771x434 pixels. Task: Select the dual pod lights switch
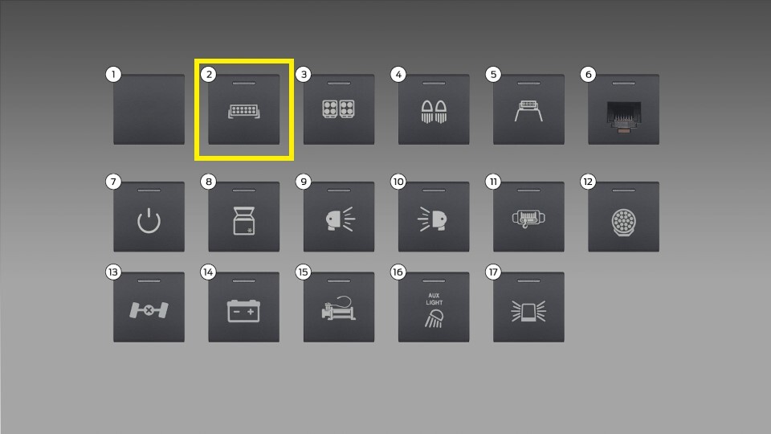339,109
